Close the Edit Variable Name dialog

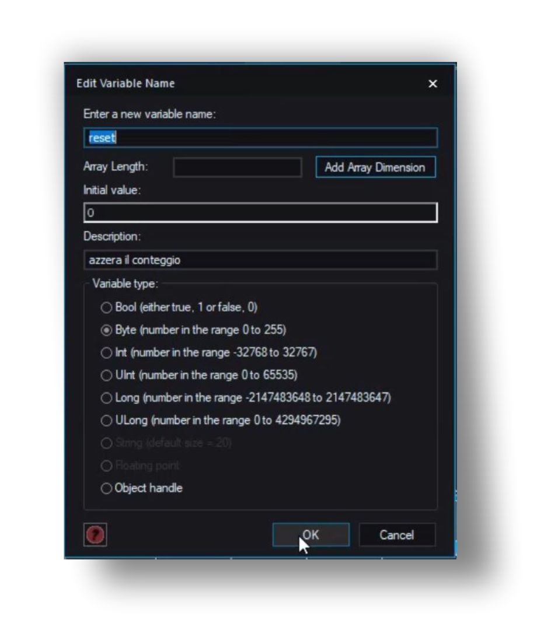coord(433,84)
